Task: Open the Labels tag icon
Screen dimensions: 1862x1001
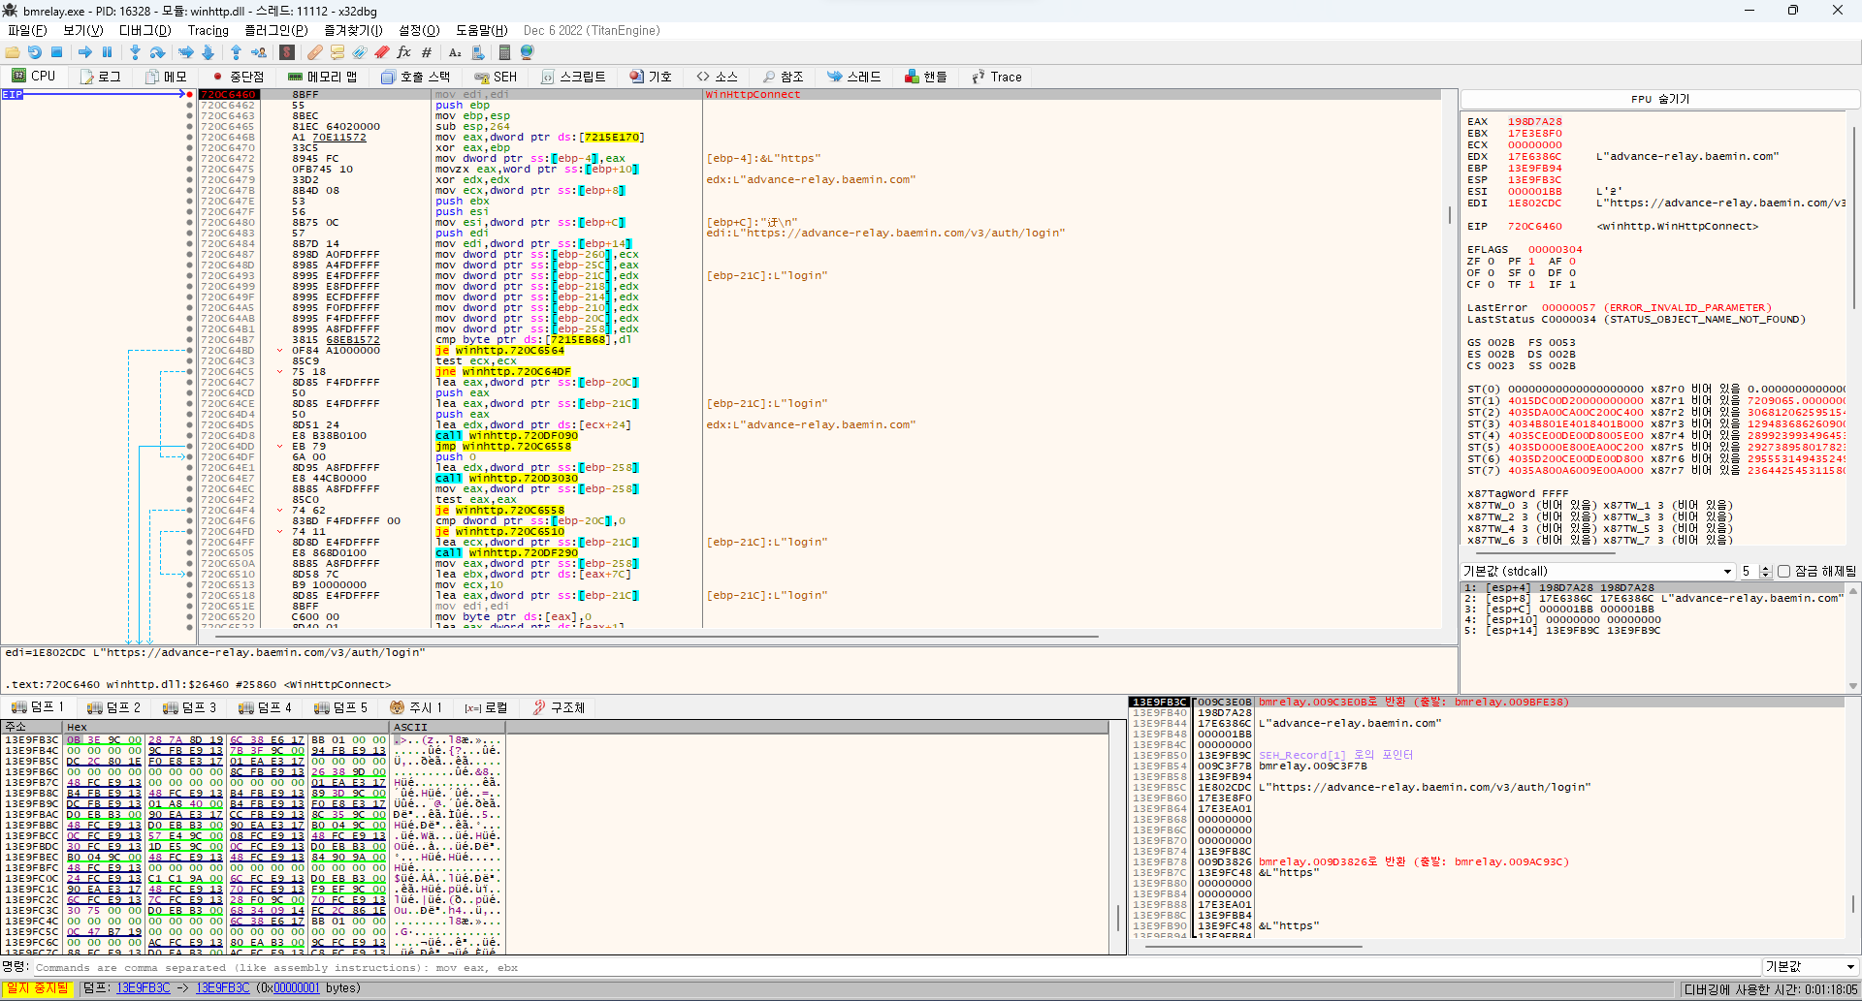Action: 360,52
